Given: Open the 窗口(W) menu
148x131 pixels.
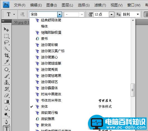Looking at the screenshot, I should tap(134, 5).
